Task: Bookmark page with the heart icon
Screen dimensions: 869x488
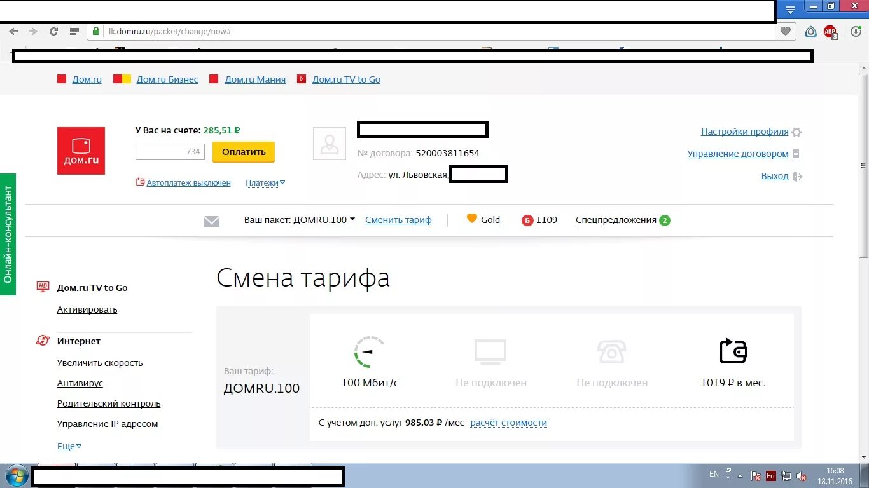Action: point(786,31)
